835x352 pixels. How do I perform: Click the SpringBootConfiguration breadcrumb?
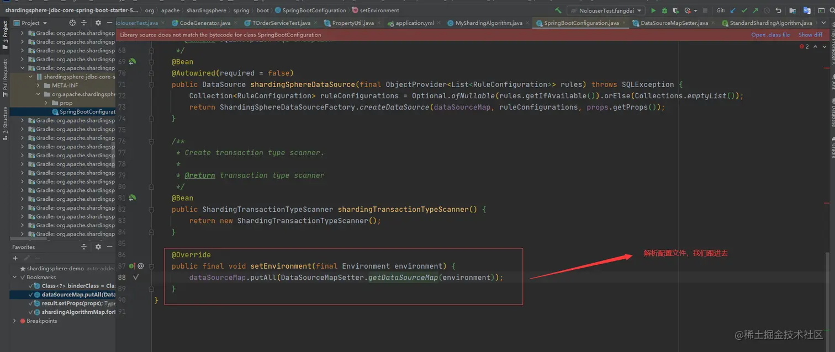310,10
